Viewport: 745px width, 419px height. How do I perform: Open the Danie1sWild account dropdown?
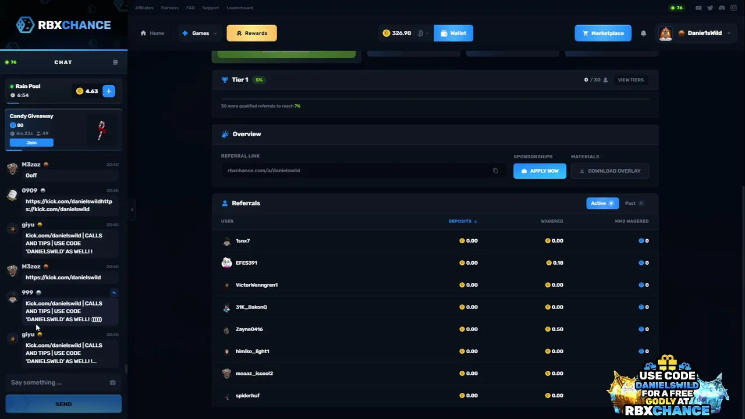(x=697, y=33)
